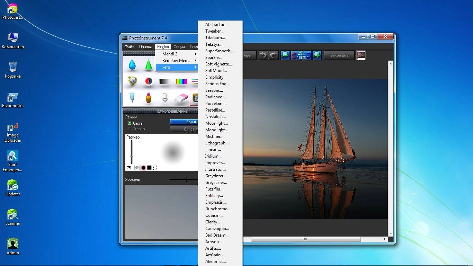
Task: Open the Plugins menu
Action: tap(163, 47)
